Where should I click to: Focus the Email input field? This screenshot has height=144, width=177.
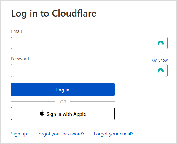89,43
